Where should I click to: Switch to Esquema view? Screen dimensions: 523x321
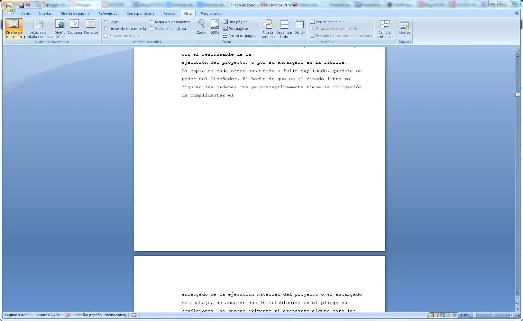(x=75, y=27)
